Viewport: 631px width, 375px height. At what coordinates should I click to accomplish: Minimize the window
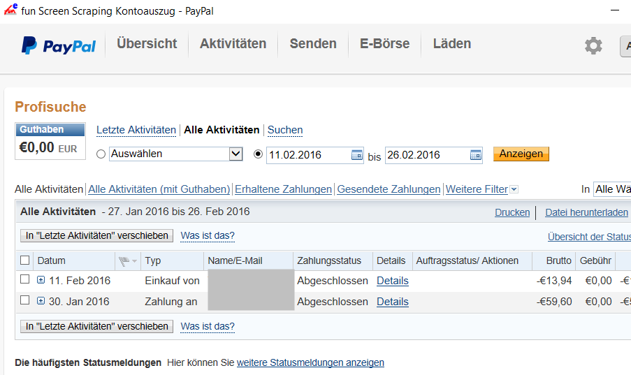pos(615,10)
